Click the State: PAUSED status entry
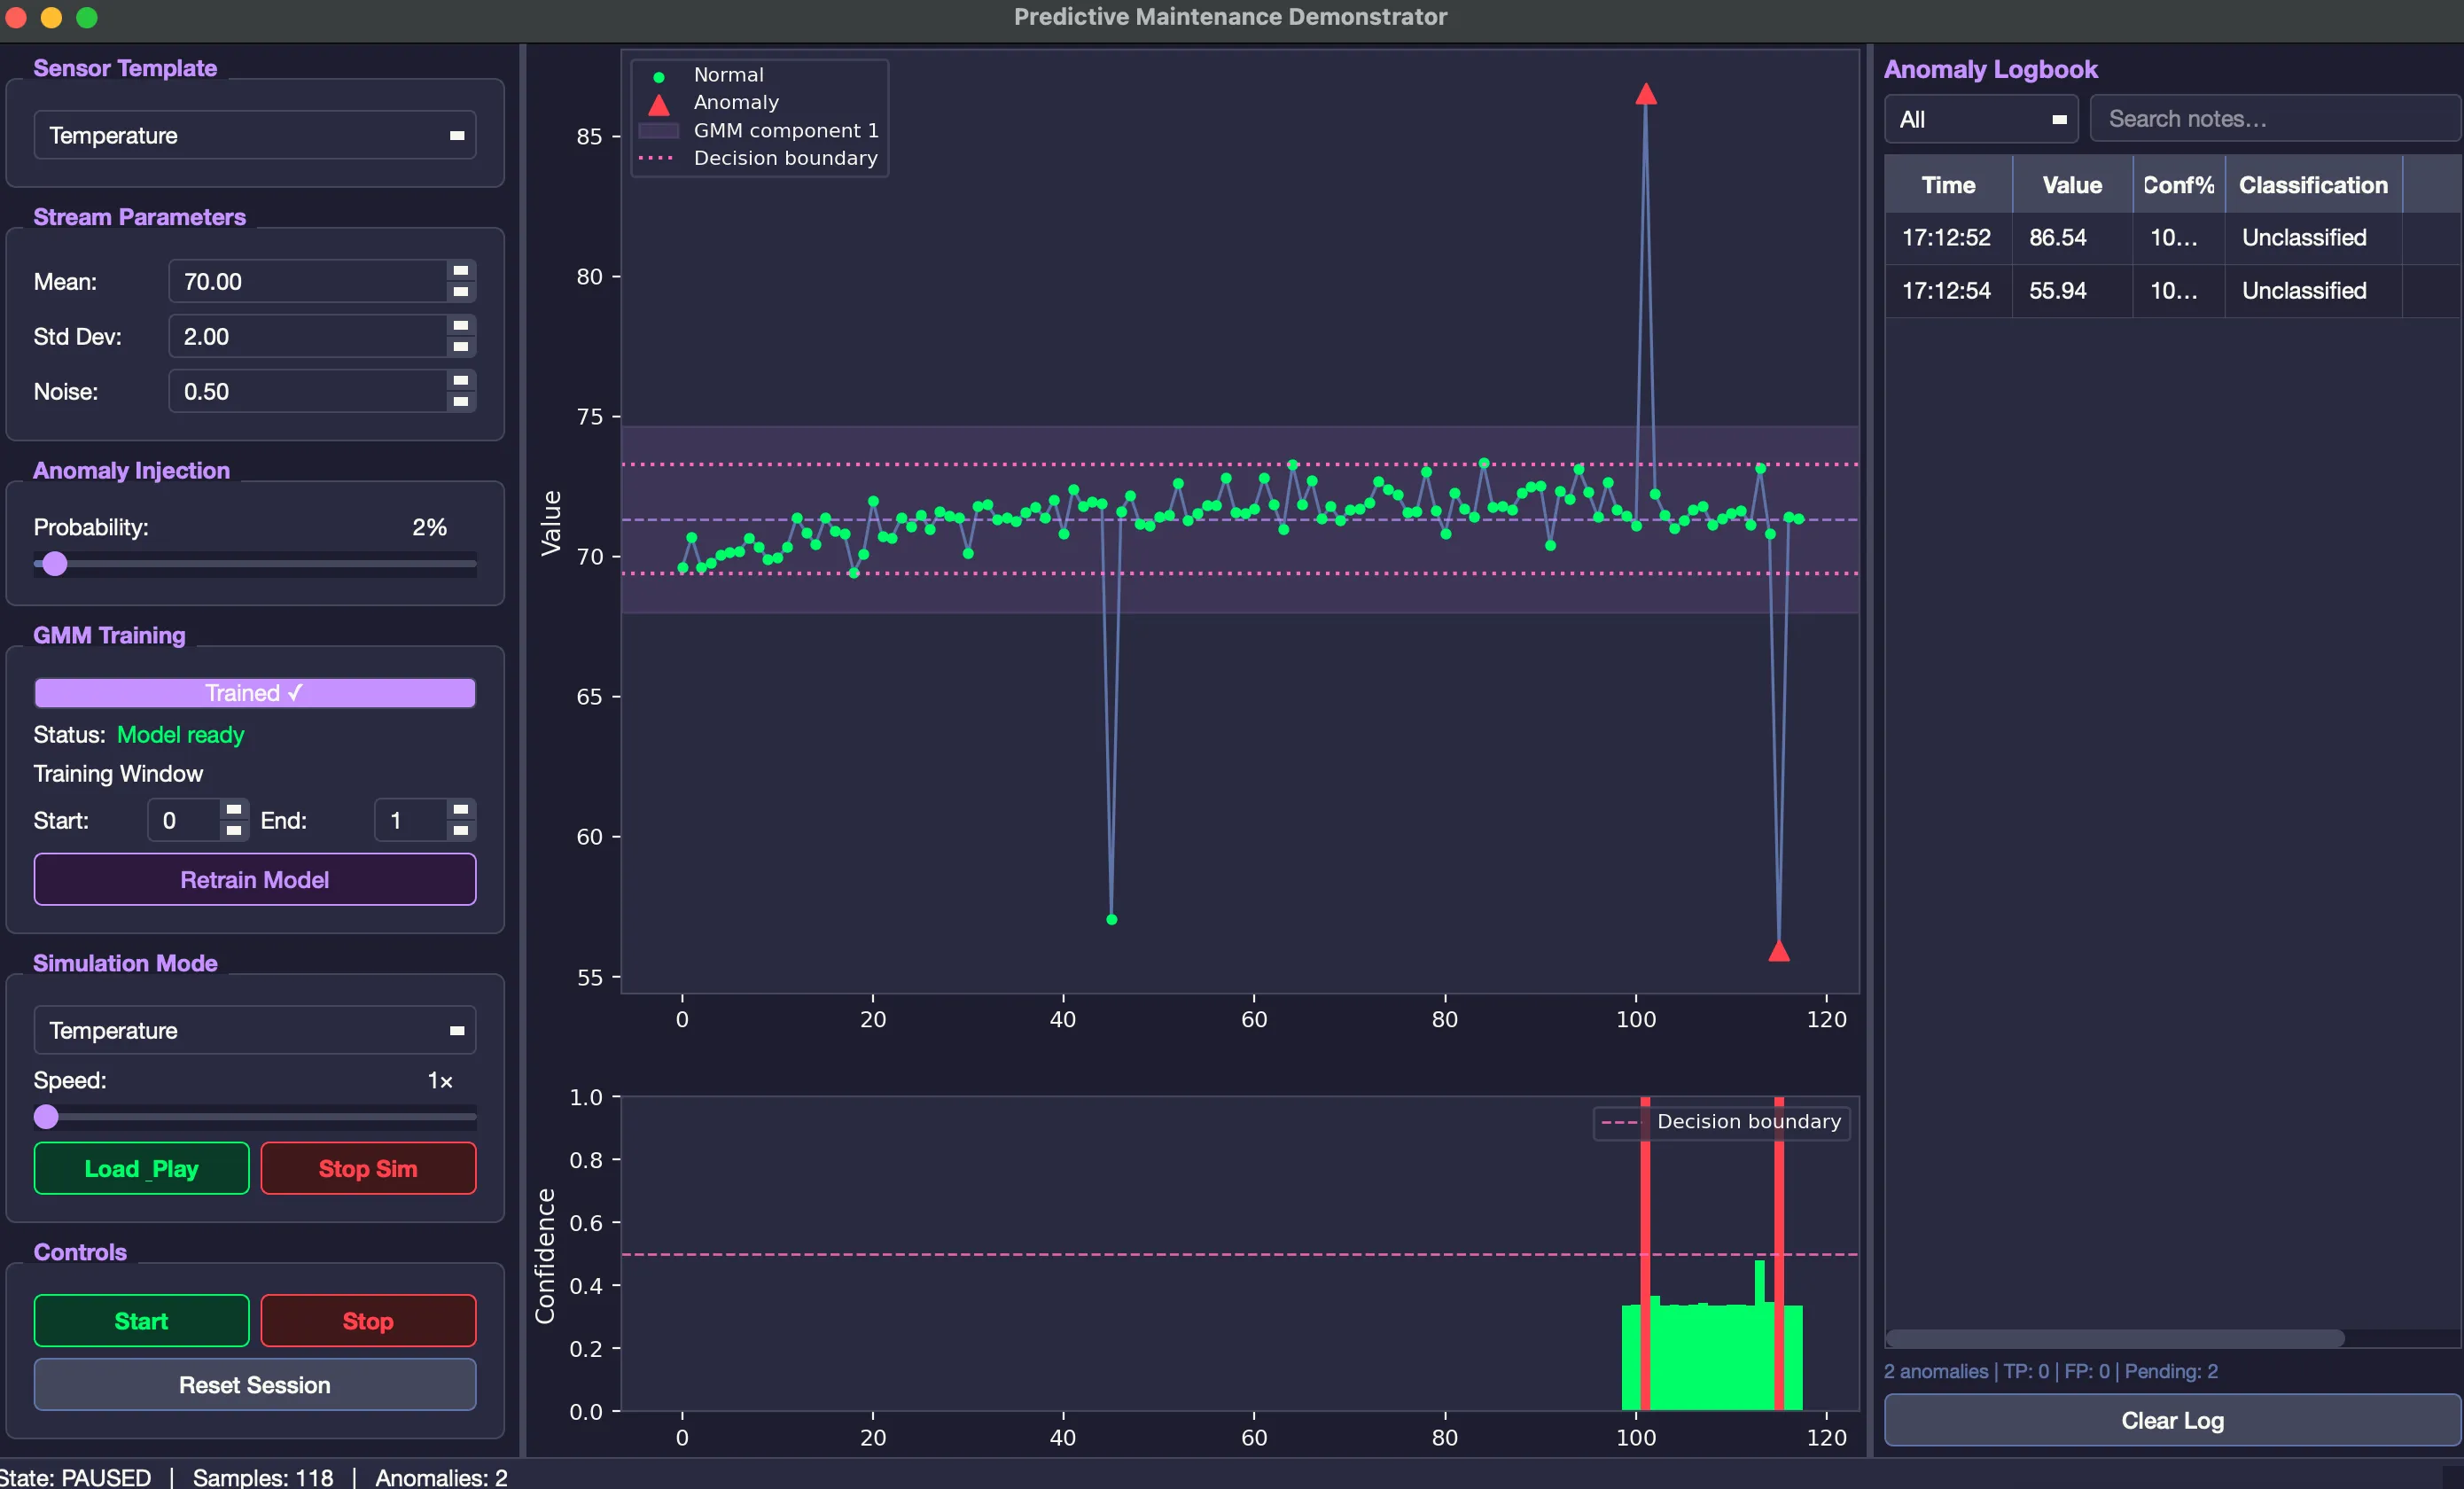This screenshot has width=2464, height=1489. pos(75,1477)
